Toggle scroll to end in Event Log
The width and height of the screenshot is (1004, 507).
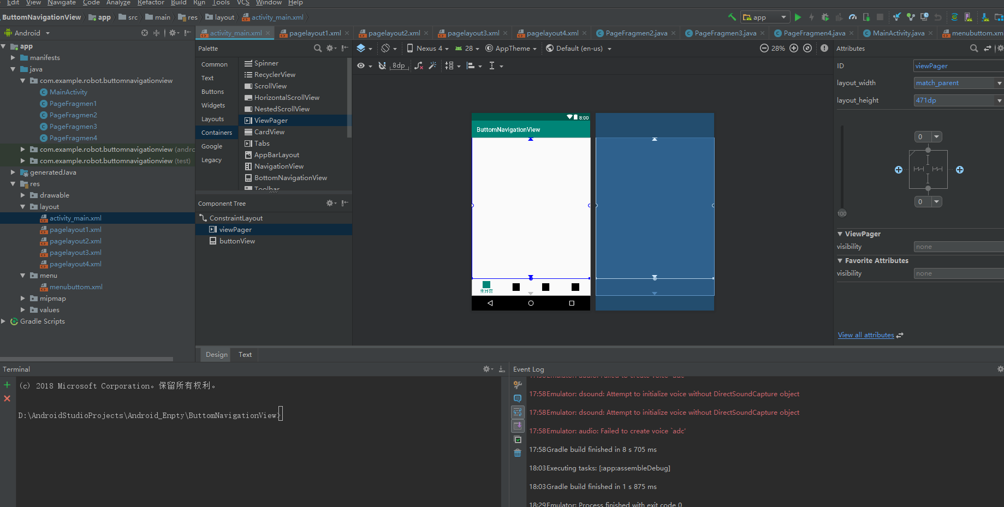518,426
